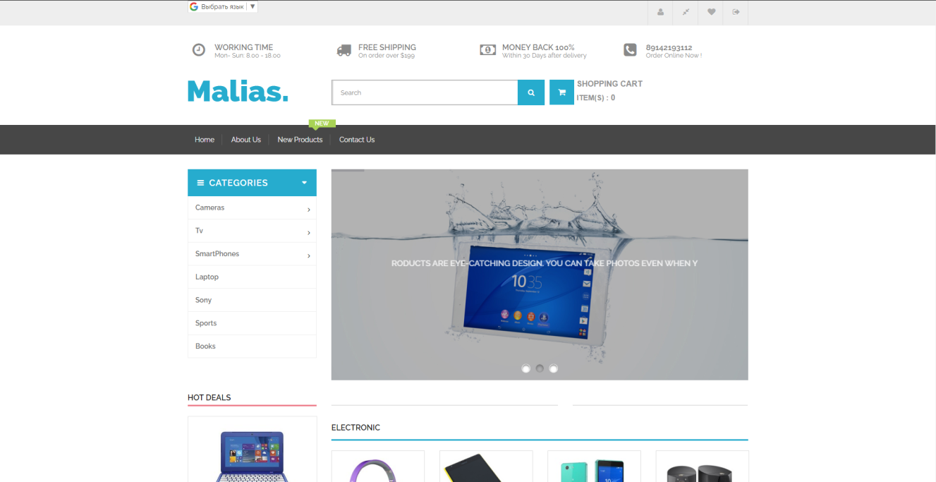Open the Shopping Cart text link
The height and width of the screenshot is (482, 936).
[609, 84]
